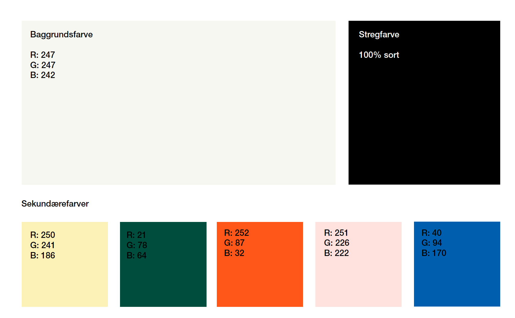
Task: Select the black Stregfarve swatch
Action: 424,103
